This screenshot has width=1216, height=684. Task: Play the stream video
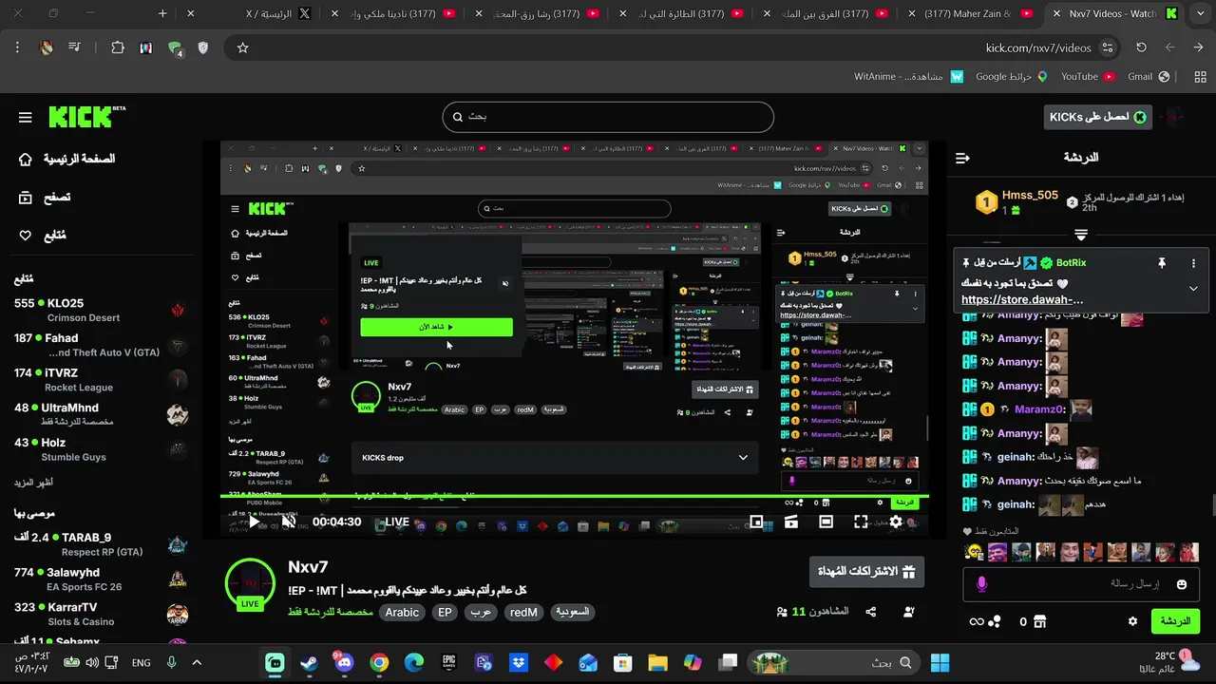click(254, 522)
